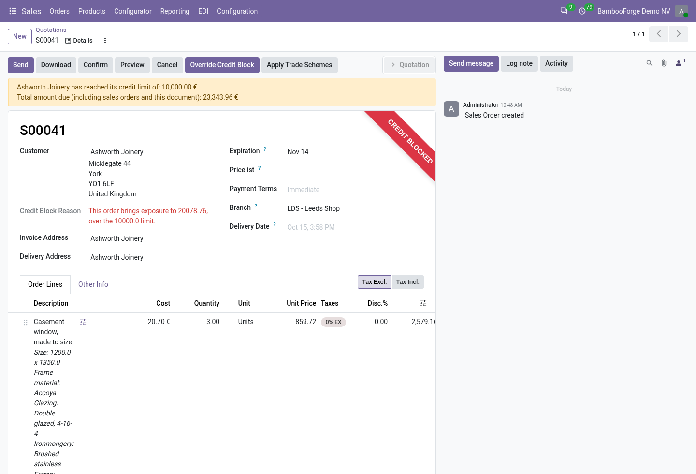The height and width of the screenshot is (474, 696).
Task: Show followers icon in chatter
Action: point(679,63)
